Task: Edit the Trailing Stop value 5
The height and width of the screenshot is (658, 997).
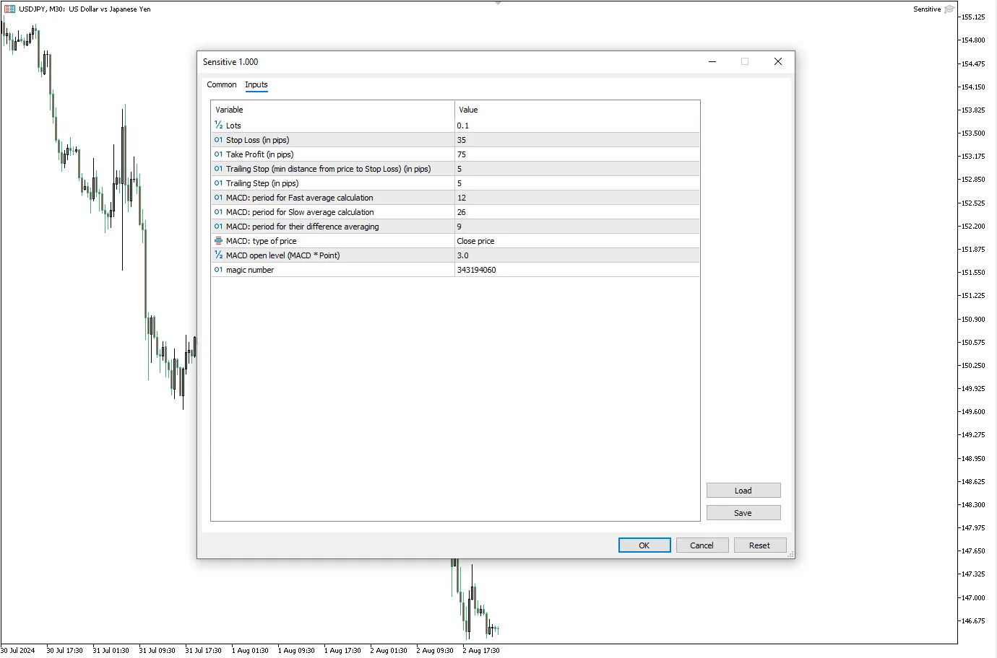Action: (577, 169)
